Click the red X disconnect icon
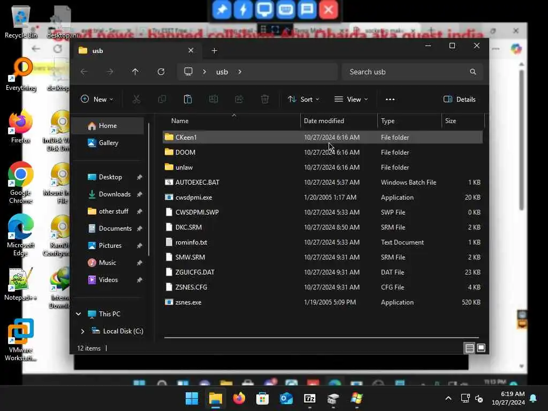548x411 pixels. click(x=329, y=10)
